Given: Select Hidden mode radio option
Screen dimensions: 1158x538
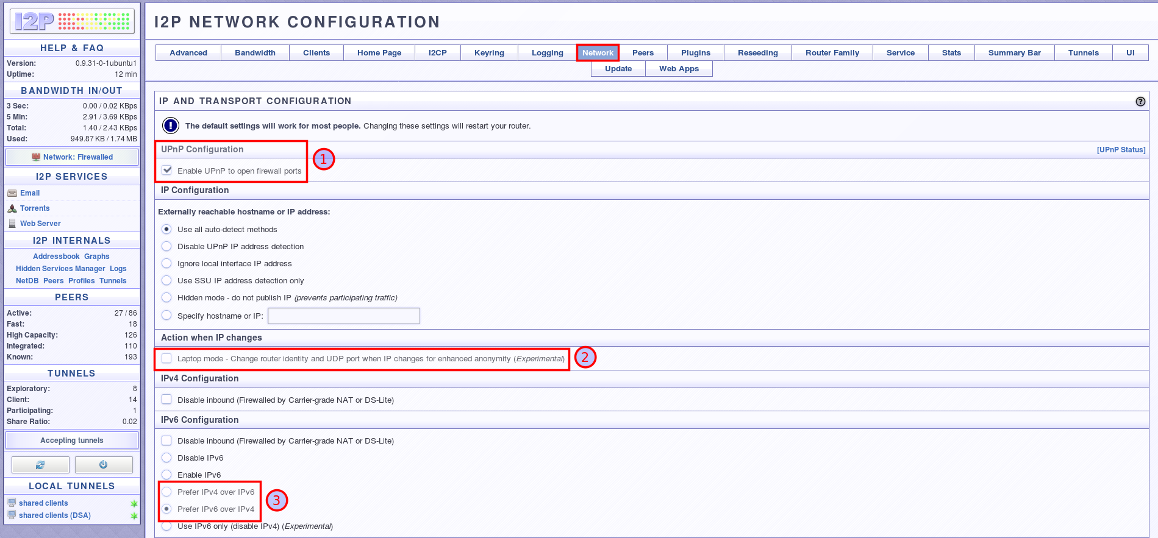Looking at the screenshot, I should (166, 298).
